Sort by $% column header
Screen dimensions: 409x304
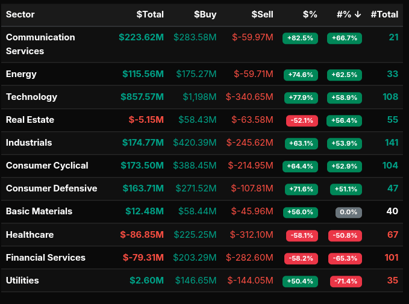[310, 14]
